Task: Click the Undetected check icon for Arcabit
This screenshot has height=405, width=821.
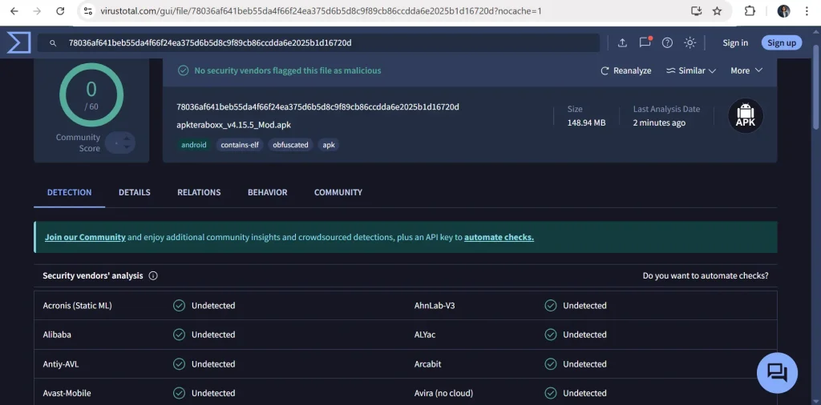Action: coord(550,363)
